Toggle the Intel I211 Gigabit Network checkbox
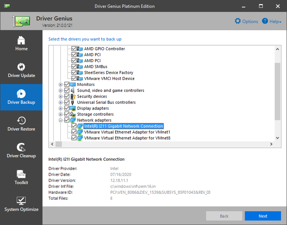 pyautogui.click(x=74, y=126)
